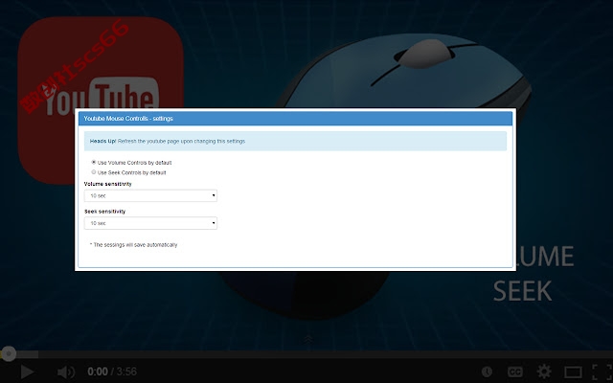Click the SEEK text on the video
The image size is (613, 383).
tap(522, 291)
